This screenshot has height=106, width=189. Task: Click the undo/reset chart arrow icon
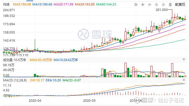[x=136, y=5]
